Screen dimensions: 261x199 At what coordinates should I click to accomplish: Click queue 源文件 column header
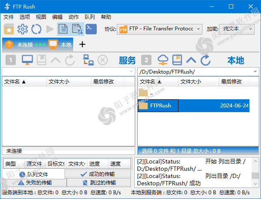click(35, 164)
